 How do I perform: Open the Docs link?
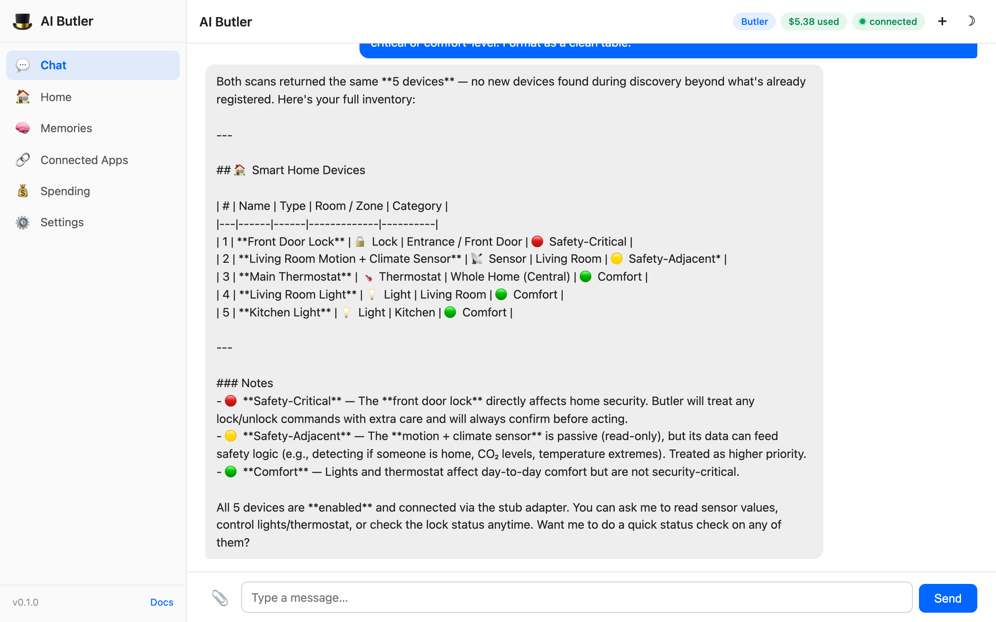click(161, 602)
